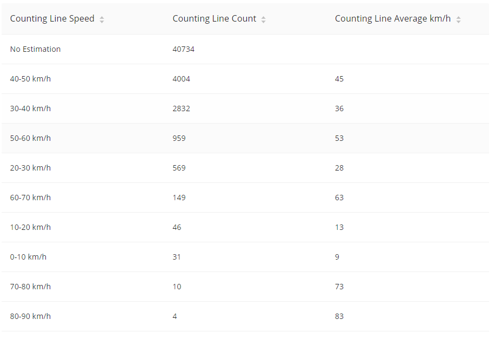Image resolution: width=495 pixels, height=340 pixels.
Task: Click the count value 40734
Action: pyautogui.click(x=183, y=49)
